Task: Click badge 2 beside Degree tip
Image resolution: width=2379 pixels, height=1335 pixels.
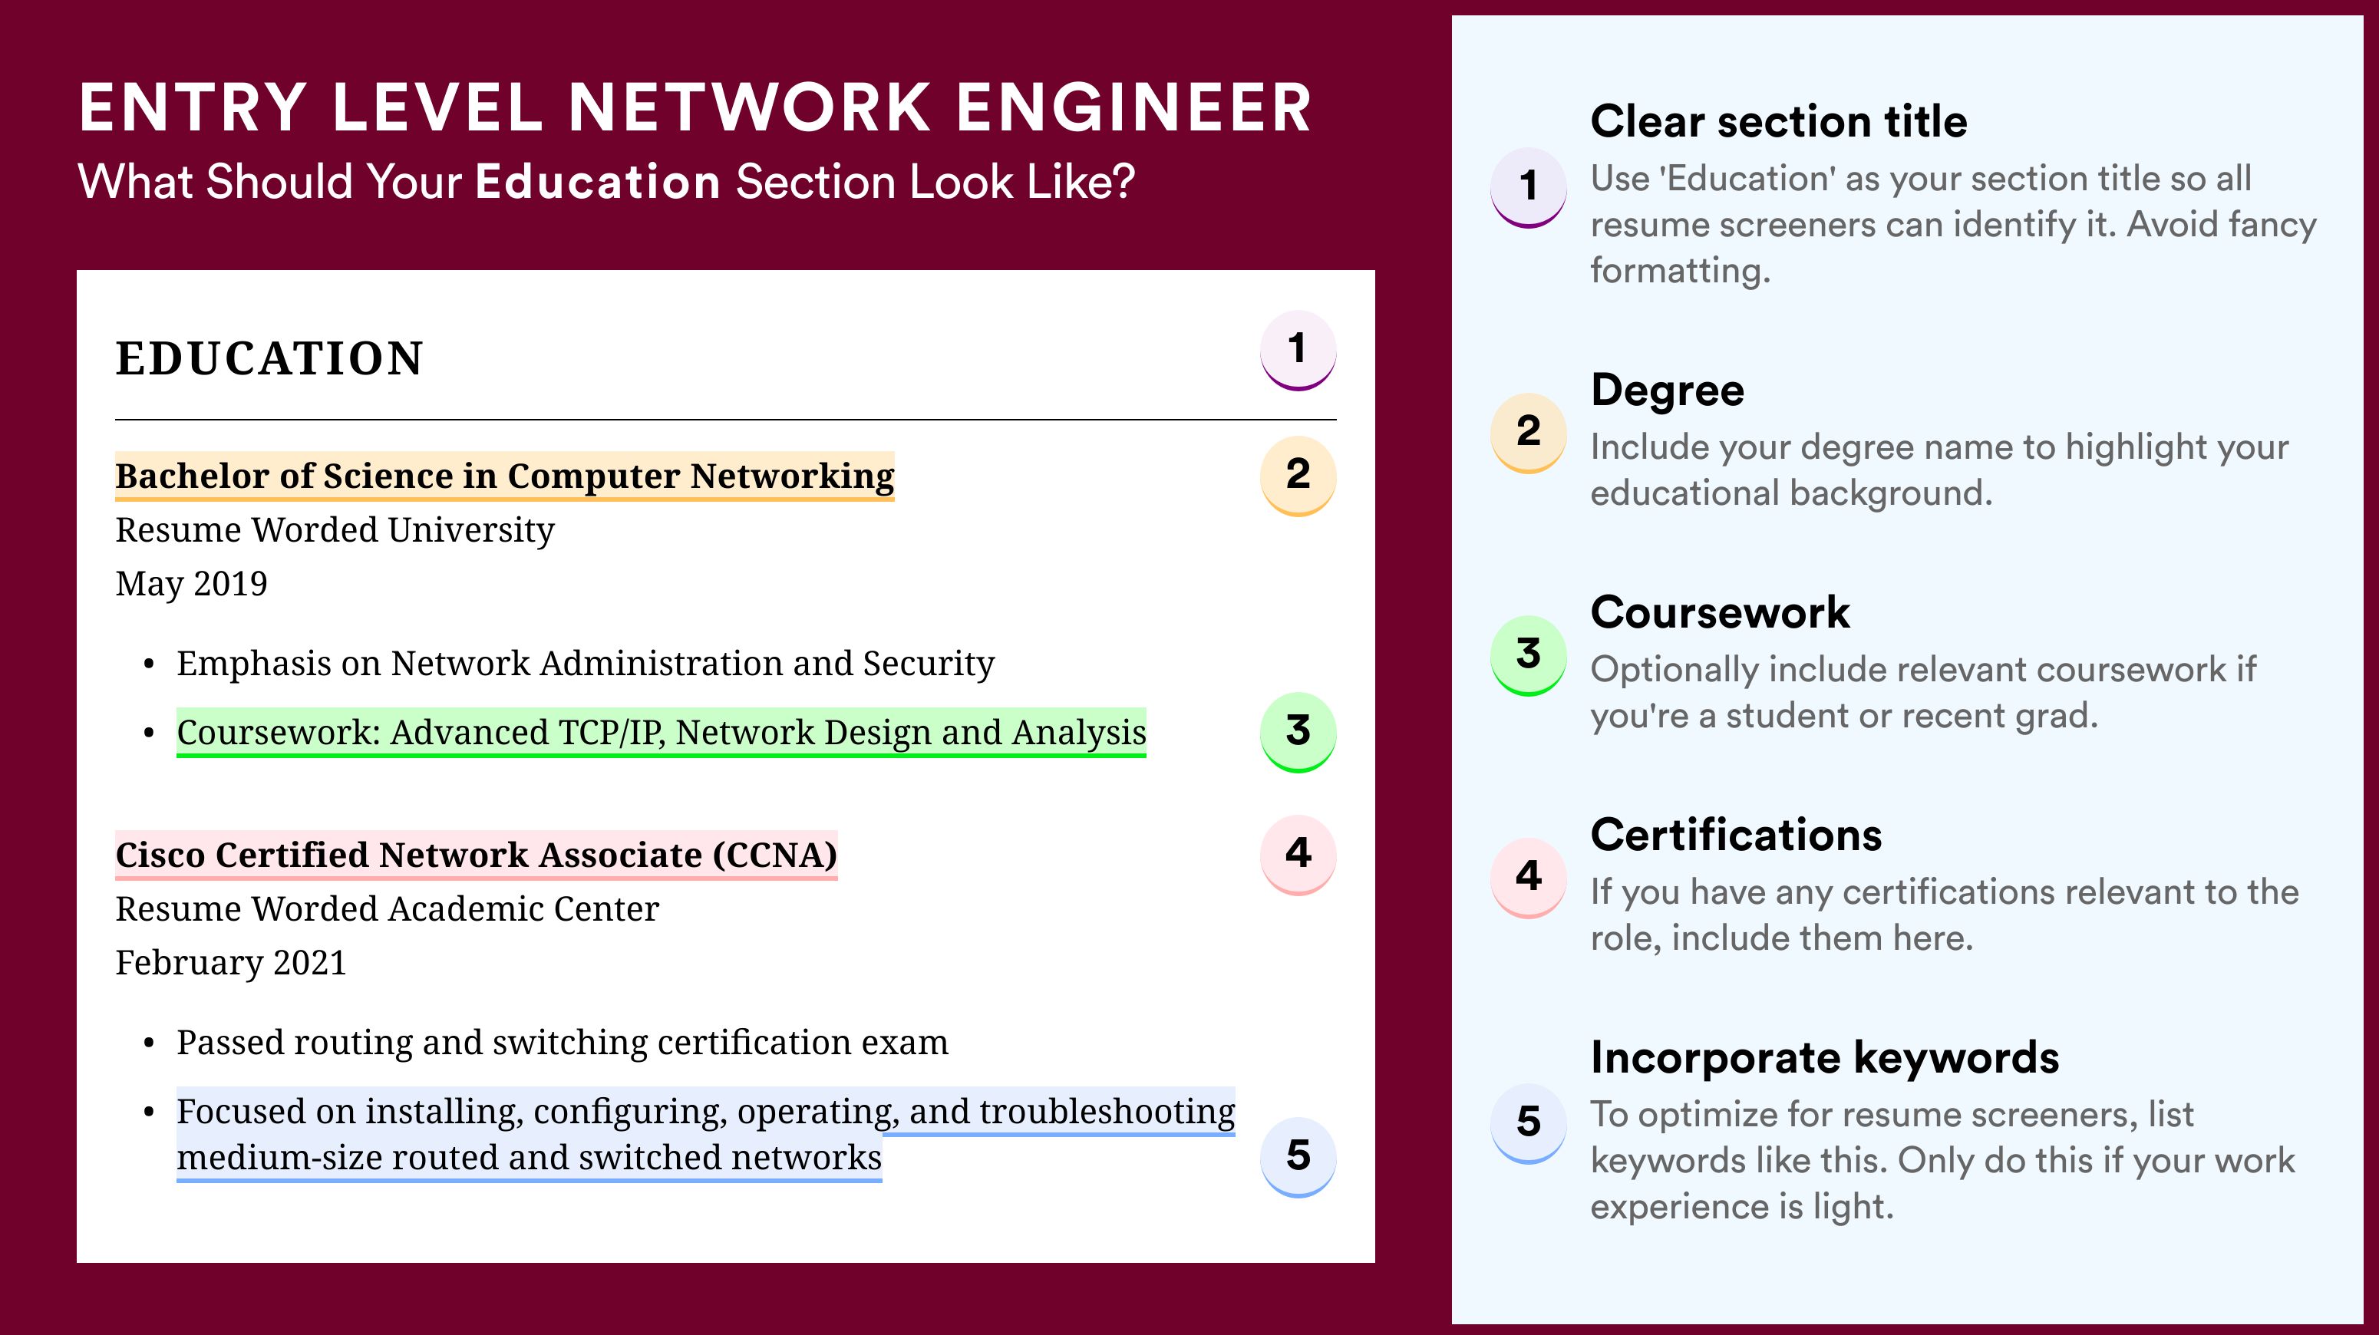Action: tap(1529, 433)
